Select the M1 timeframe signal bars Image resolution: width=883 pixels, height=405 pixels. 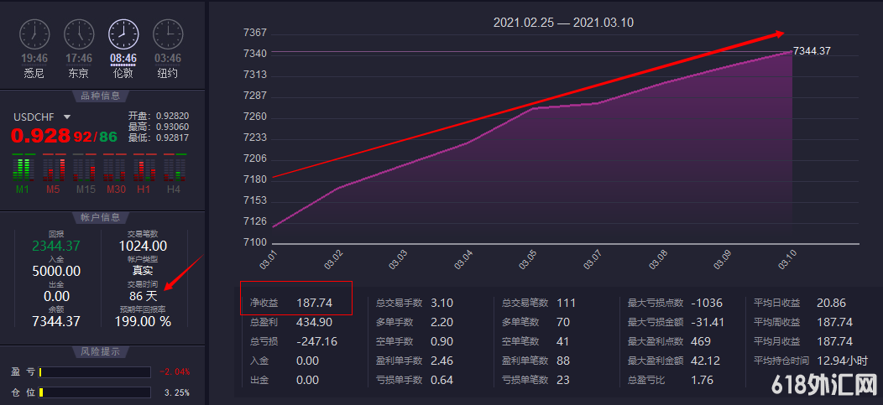point(23,169)
